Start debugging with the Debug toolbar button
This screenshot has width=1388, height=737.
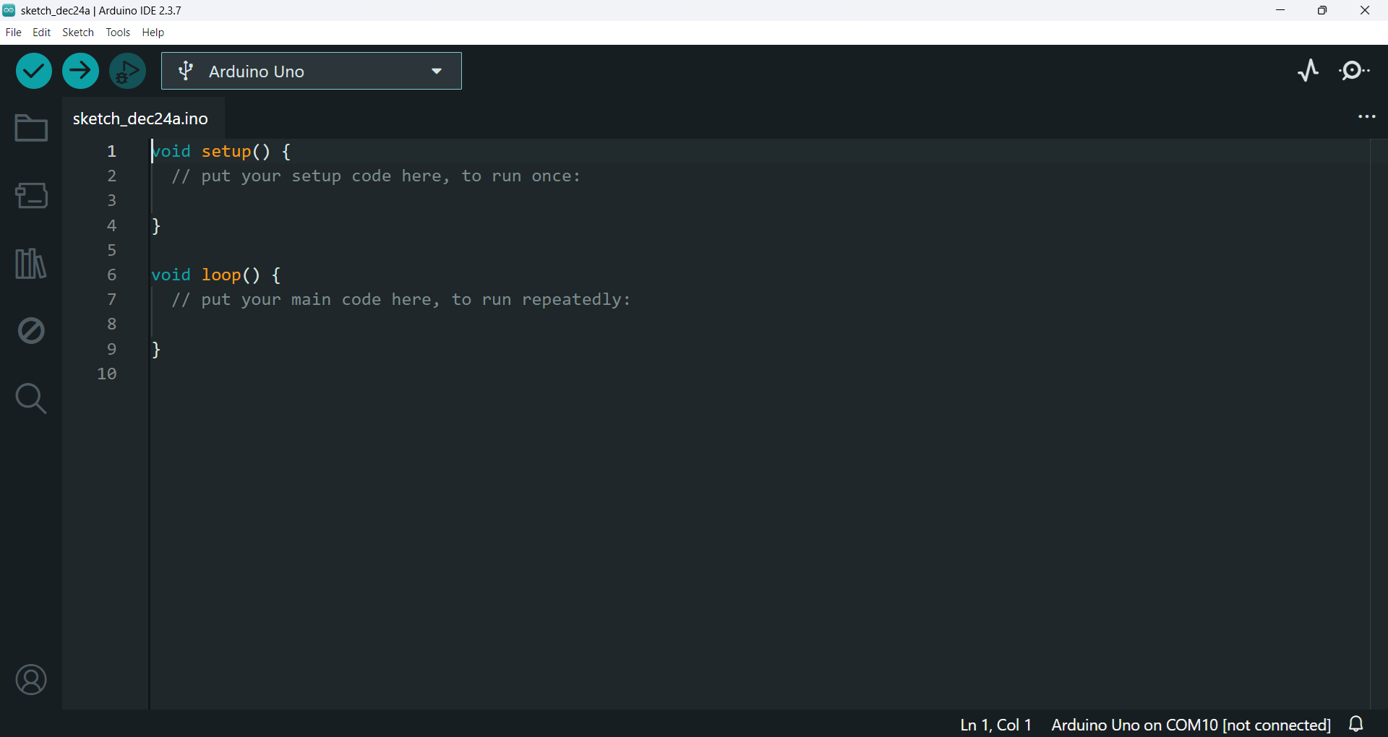[x=127, y=71]
